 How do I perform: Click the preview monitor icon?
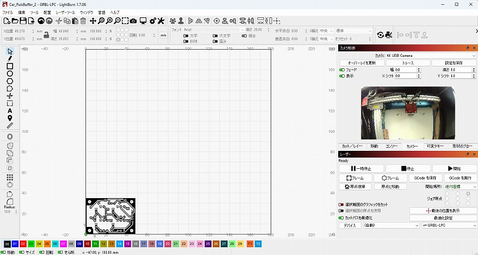point(143,21)
